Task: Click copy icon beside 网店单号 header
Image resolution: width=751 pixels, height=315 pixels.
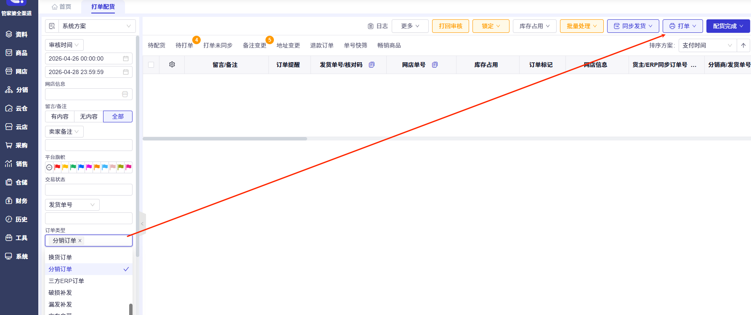Action: tap(435, 65)
